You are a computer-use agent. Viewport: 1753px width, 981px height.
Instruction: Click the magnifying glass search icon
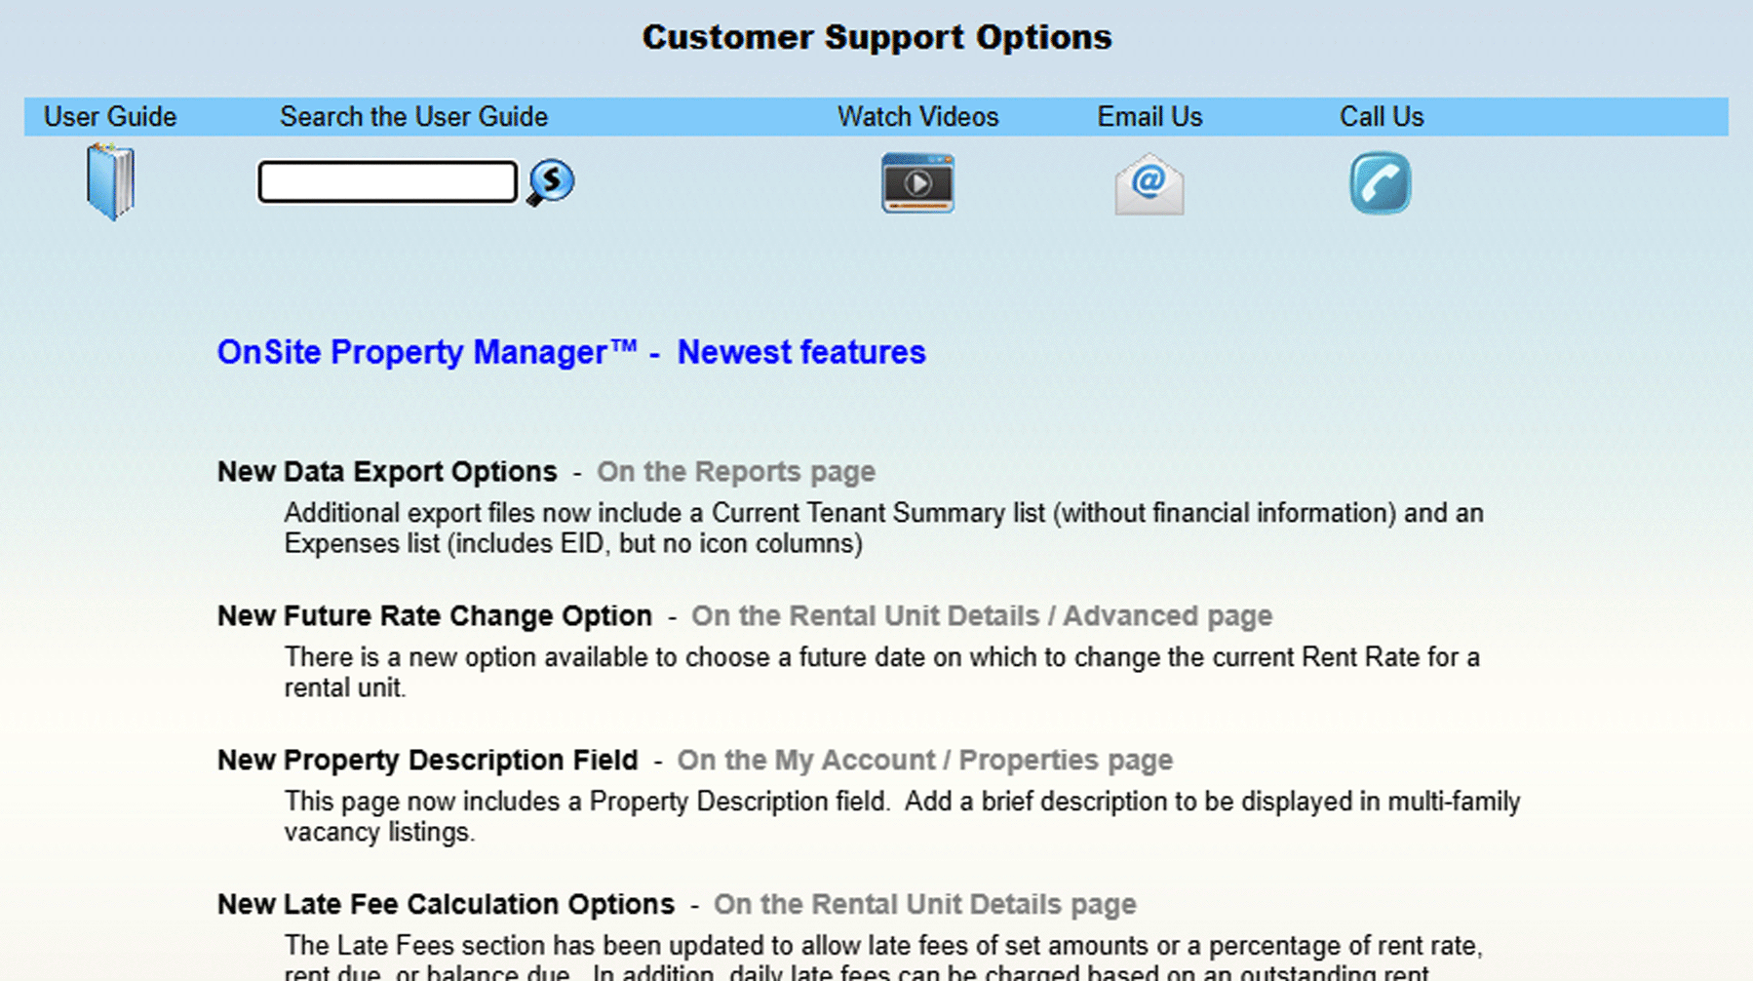[551, 182]
